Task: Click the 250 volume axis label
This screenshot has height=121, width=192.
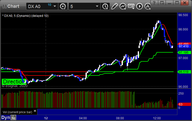Action: click(x=181, y=94)
